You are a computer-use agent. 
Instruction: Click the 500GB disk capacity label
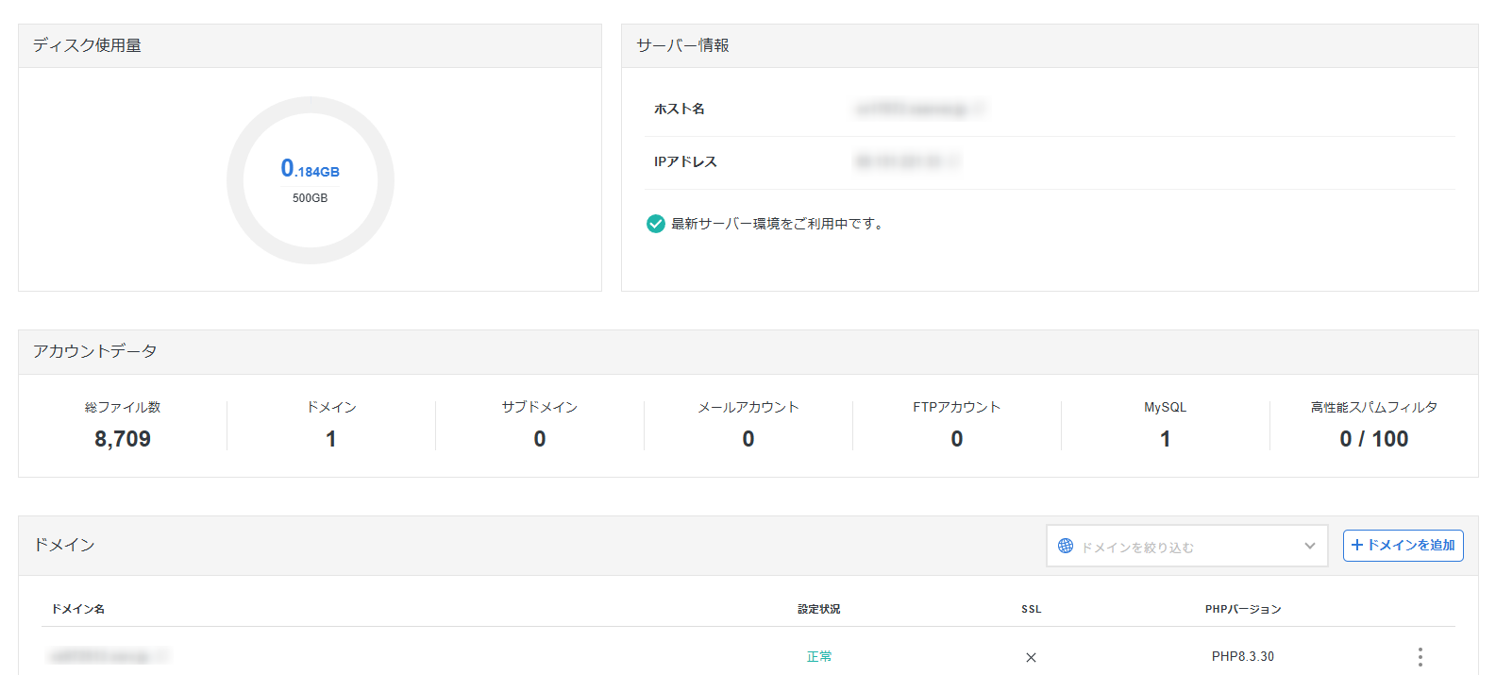pyautogui.click(x=310, y=198)
